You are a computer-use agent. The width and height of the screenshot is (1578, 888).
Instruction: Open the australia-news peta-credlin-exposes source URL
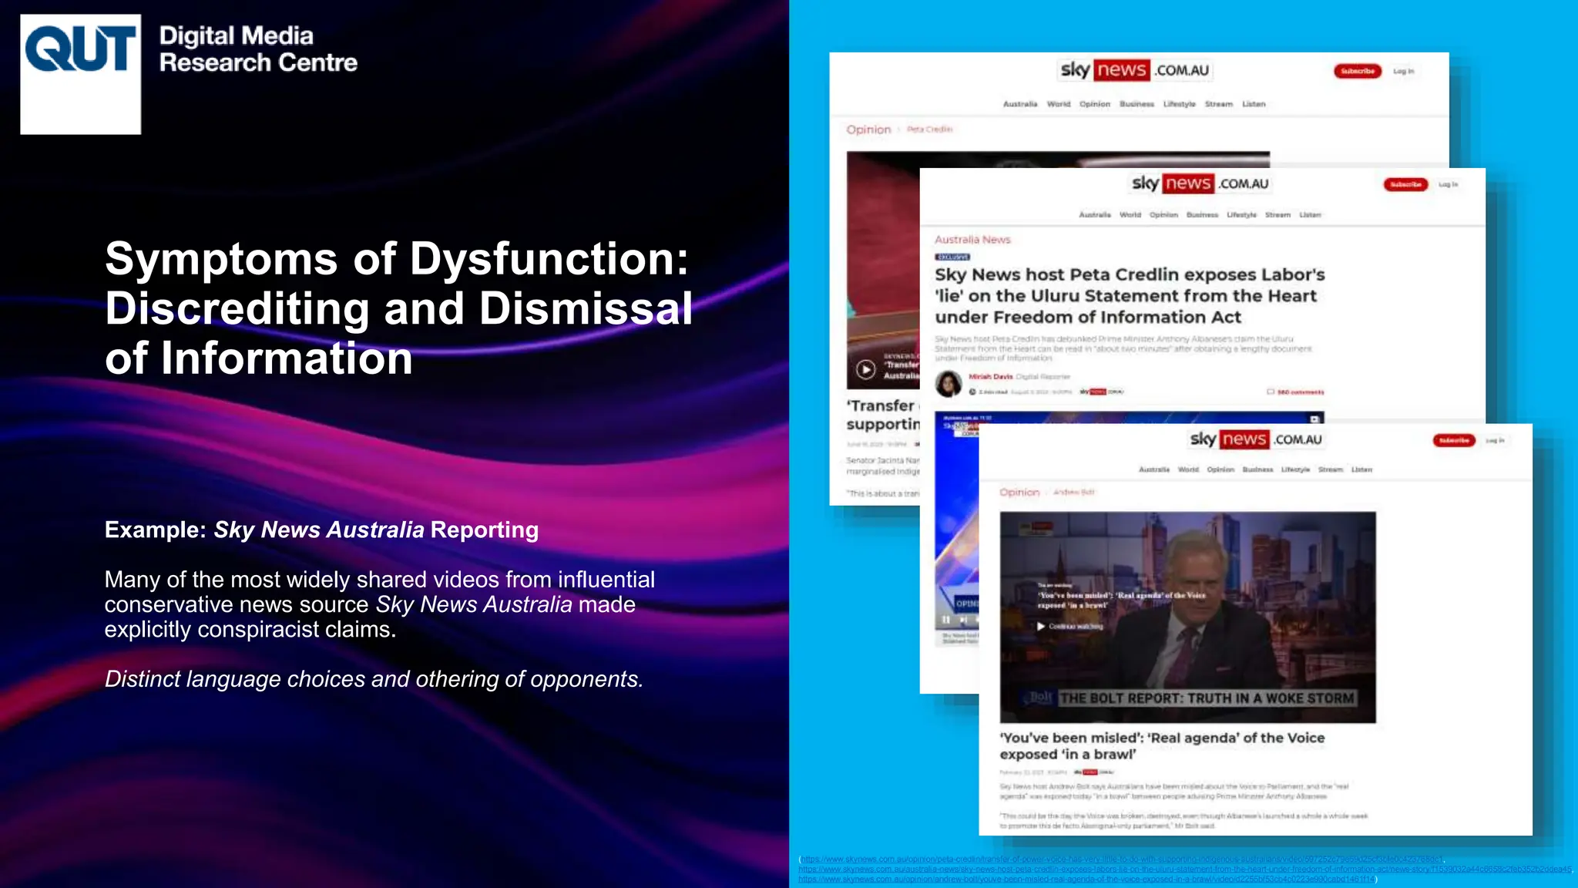coord(1185,869)
